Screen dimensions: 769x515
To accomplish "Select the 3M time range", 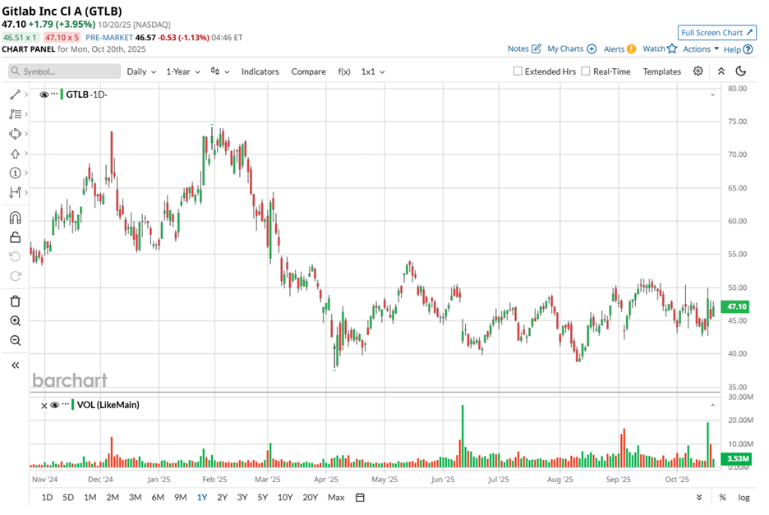I will (x=136, y=498).
